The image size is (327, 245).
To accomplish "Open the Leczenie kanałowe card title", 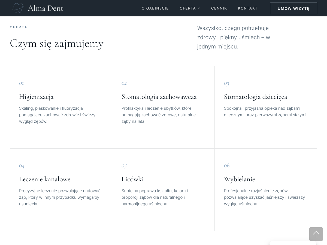I will (x=45, y=179).
